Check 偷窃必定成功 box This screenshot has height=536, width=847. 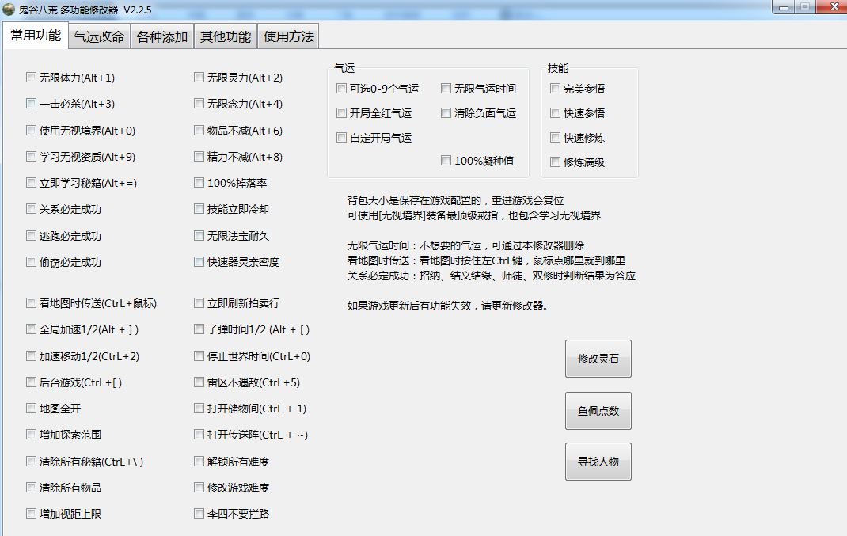pos(32,262)
